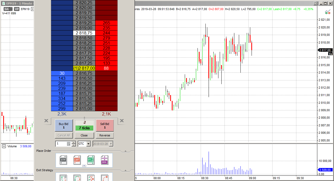Click the Sell Bid button
The width and height of the screenshot is (334, 181).
[105, 126]
